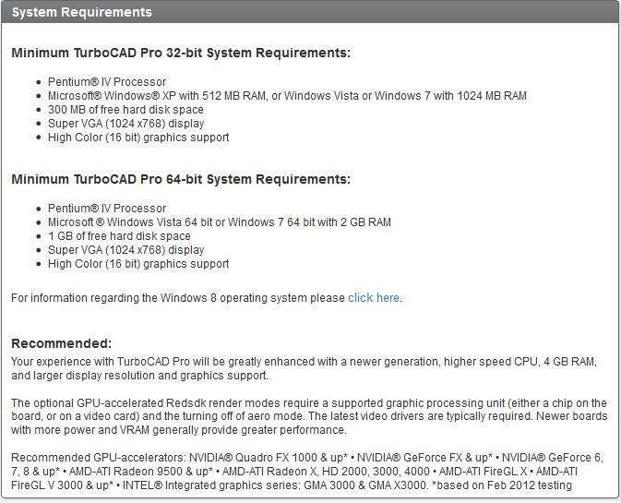Click the Recommended heading
Screen dimensions: 621x503
point(62,343)
